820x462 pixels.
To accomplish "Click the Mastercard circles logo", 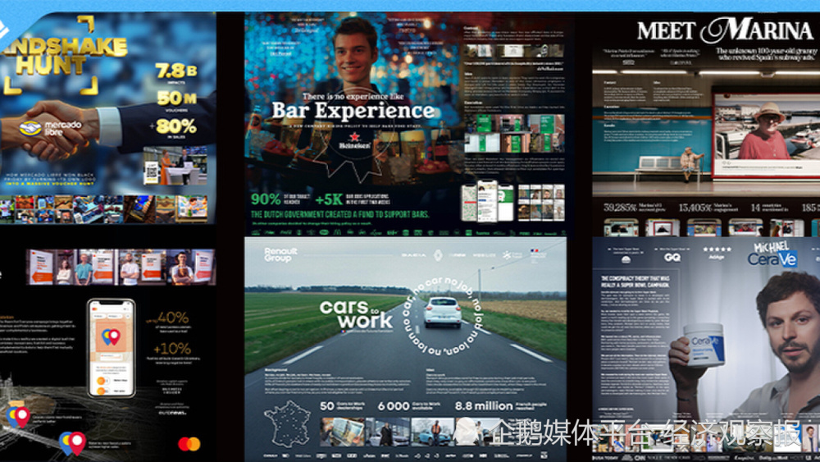I will coord(189,444).
